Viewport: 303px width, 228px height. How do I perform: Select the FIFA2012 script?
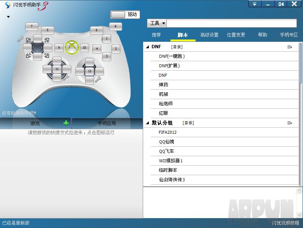[x=167, y=132]
